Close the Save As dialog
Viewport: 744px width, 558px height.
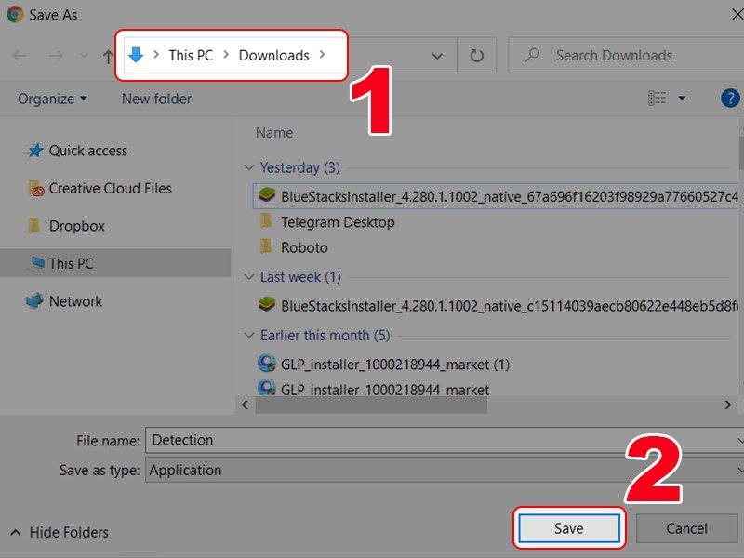pyautogui.click(x=737, y=15)
